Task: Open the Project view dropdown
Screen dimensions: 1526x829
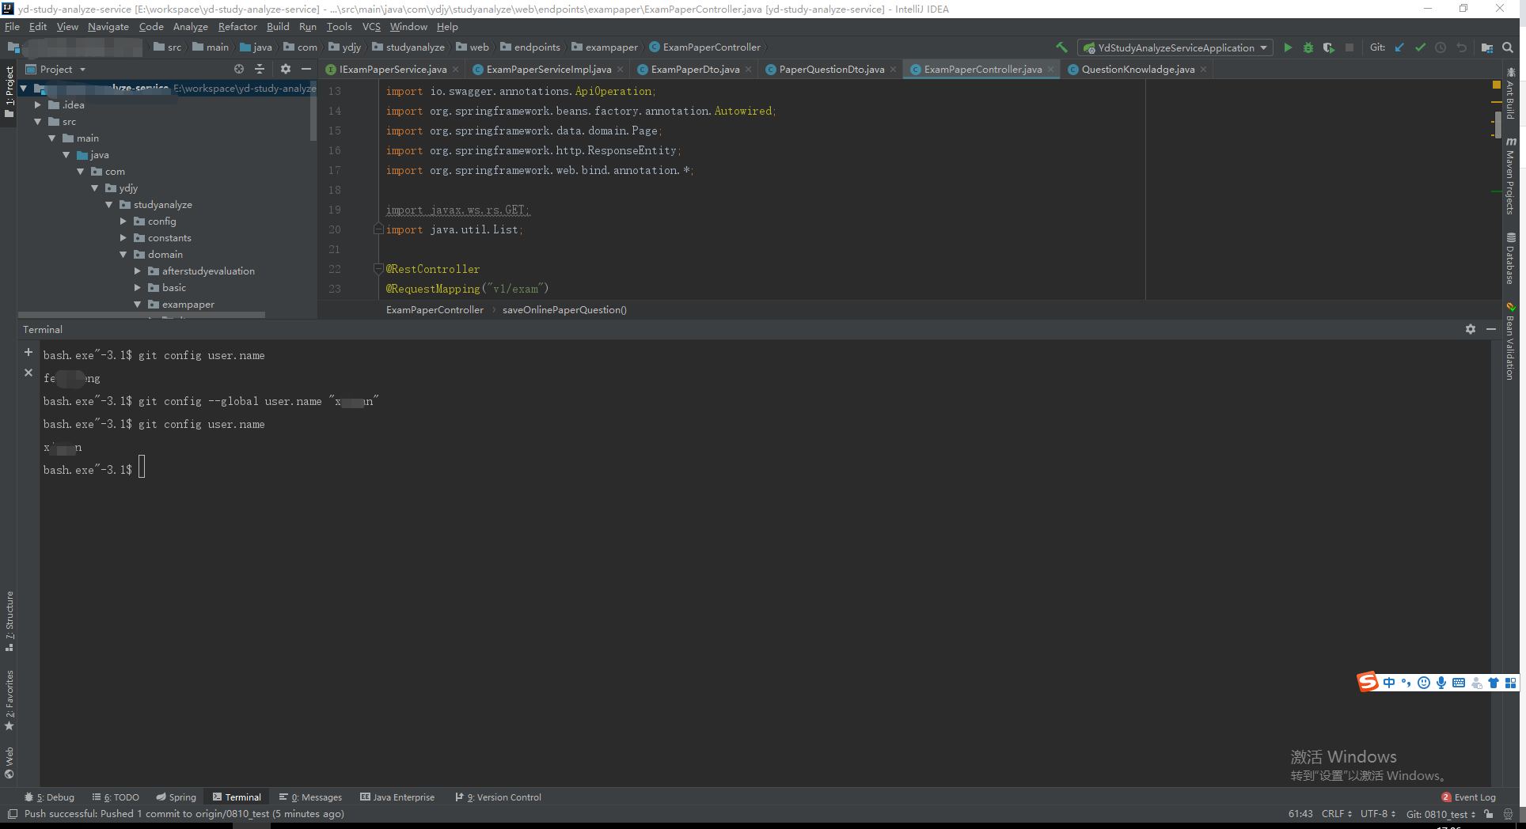Action: coord(56,70)
